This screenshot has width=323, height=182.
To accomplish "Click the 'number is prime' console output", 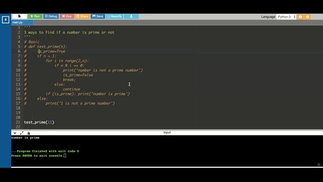I will click(x=25, y=138).
